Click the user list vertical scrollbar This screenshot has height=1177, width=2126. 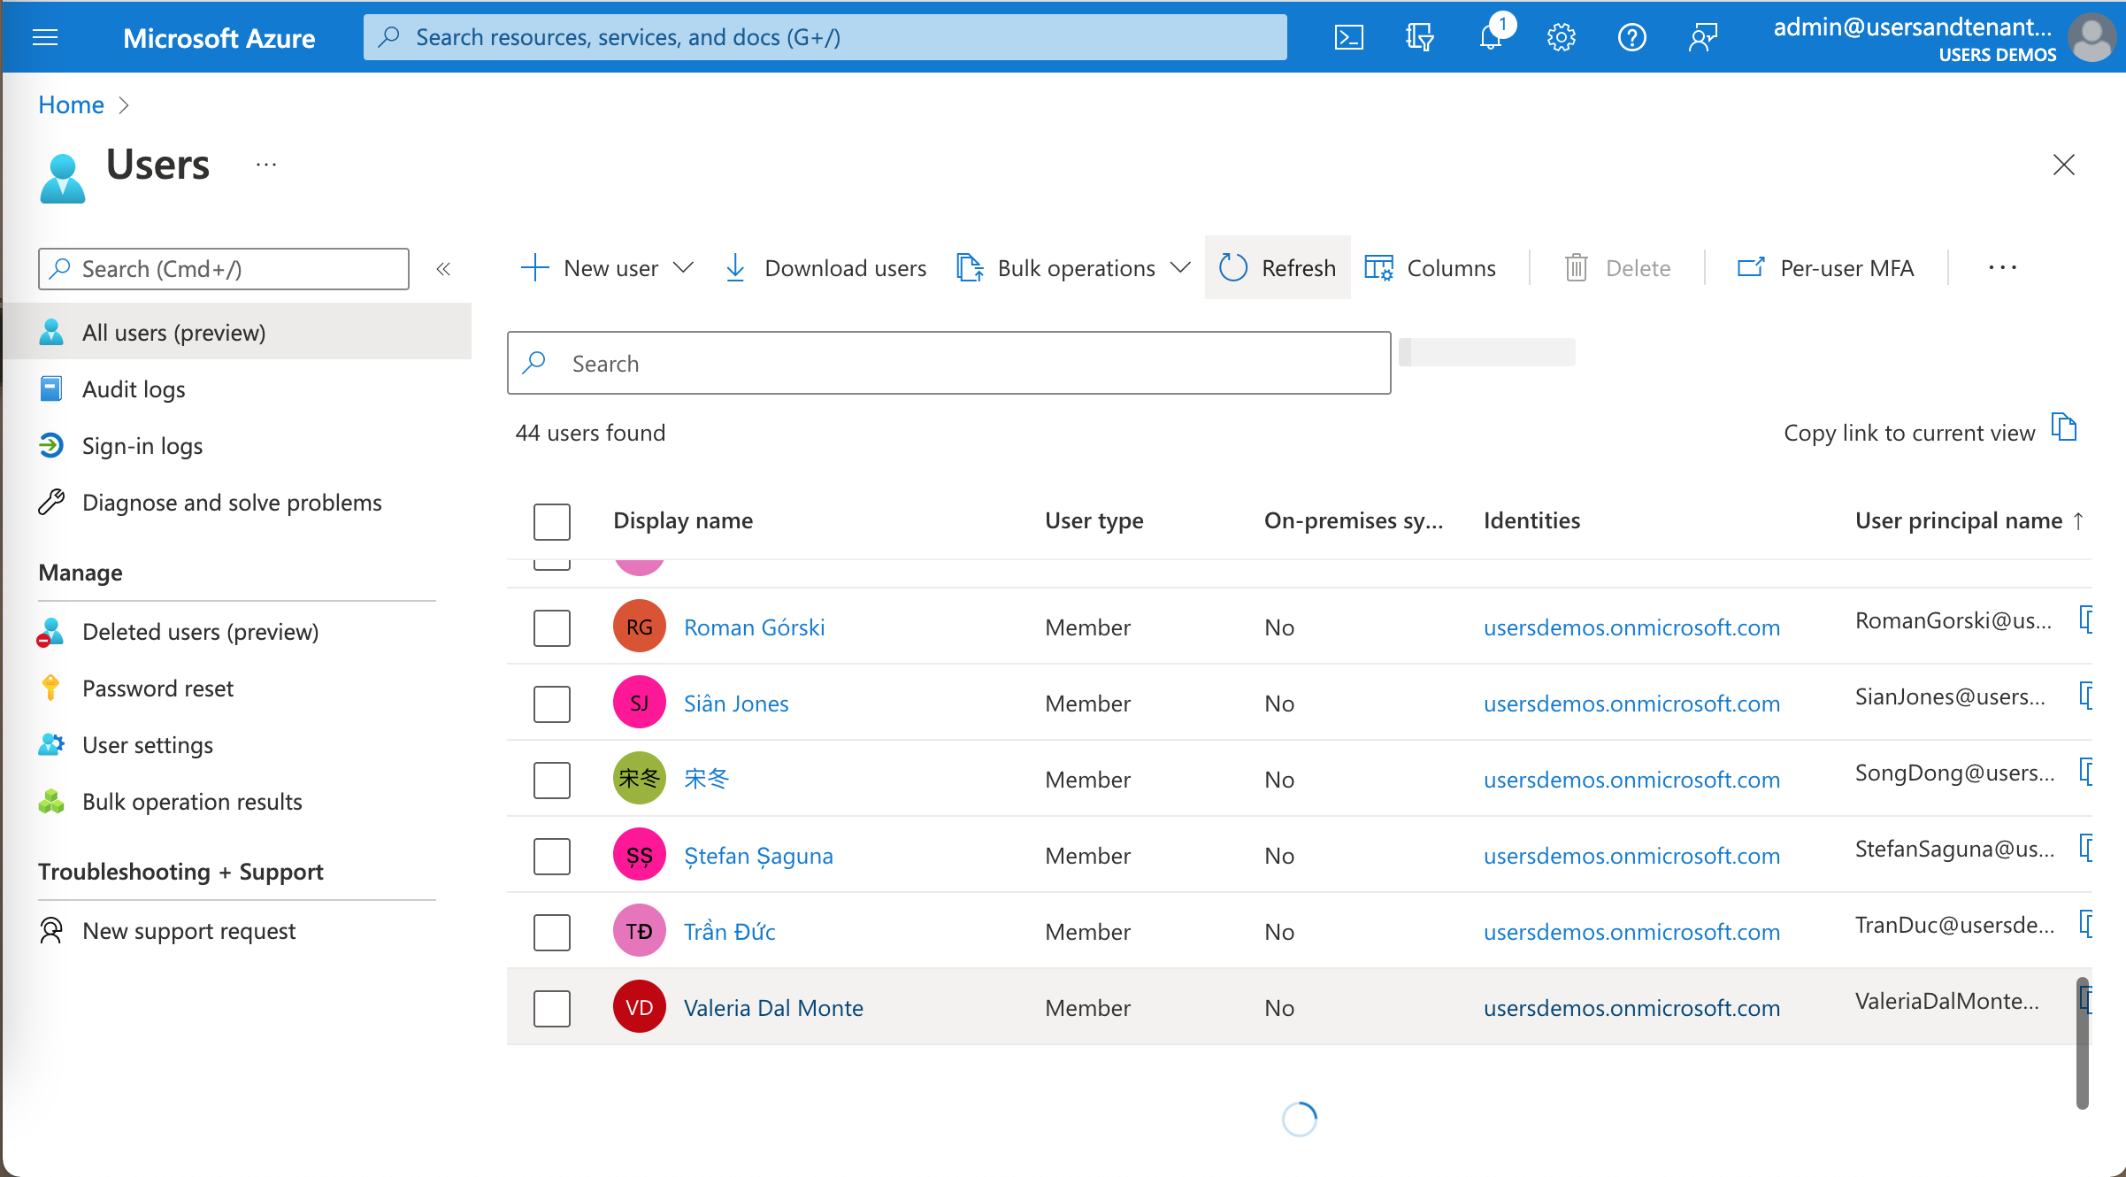coord(2083,1042)
